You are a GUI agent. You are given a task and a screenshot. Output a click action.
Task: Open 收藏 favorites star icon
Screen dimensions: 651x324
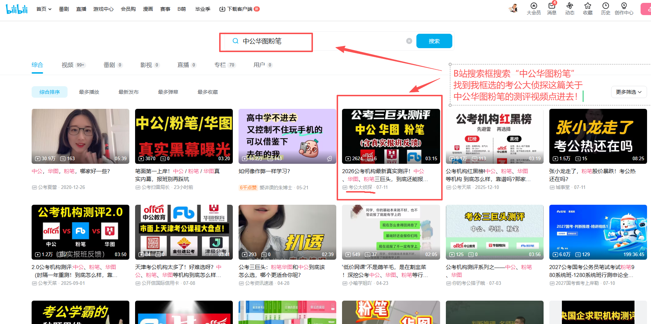pos(588,9)
